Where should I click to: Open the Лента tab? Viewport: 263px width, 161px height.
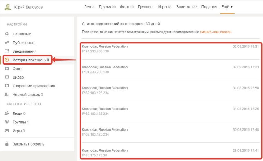89,7
